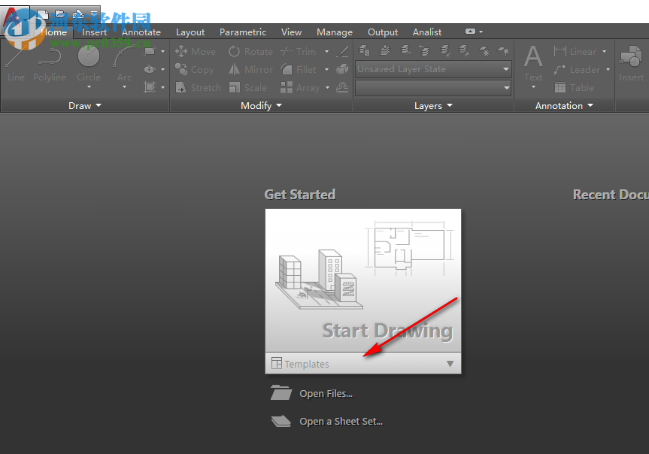Viewport: 649px width, 454px height.
Task: Expand the Templates dropdown arrow
Action: [x=450, y=364]
